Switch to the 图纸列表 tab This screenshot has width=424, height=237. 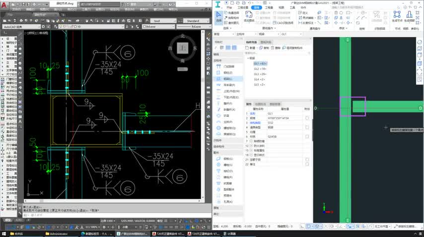(266, 42)
